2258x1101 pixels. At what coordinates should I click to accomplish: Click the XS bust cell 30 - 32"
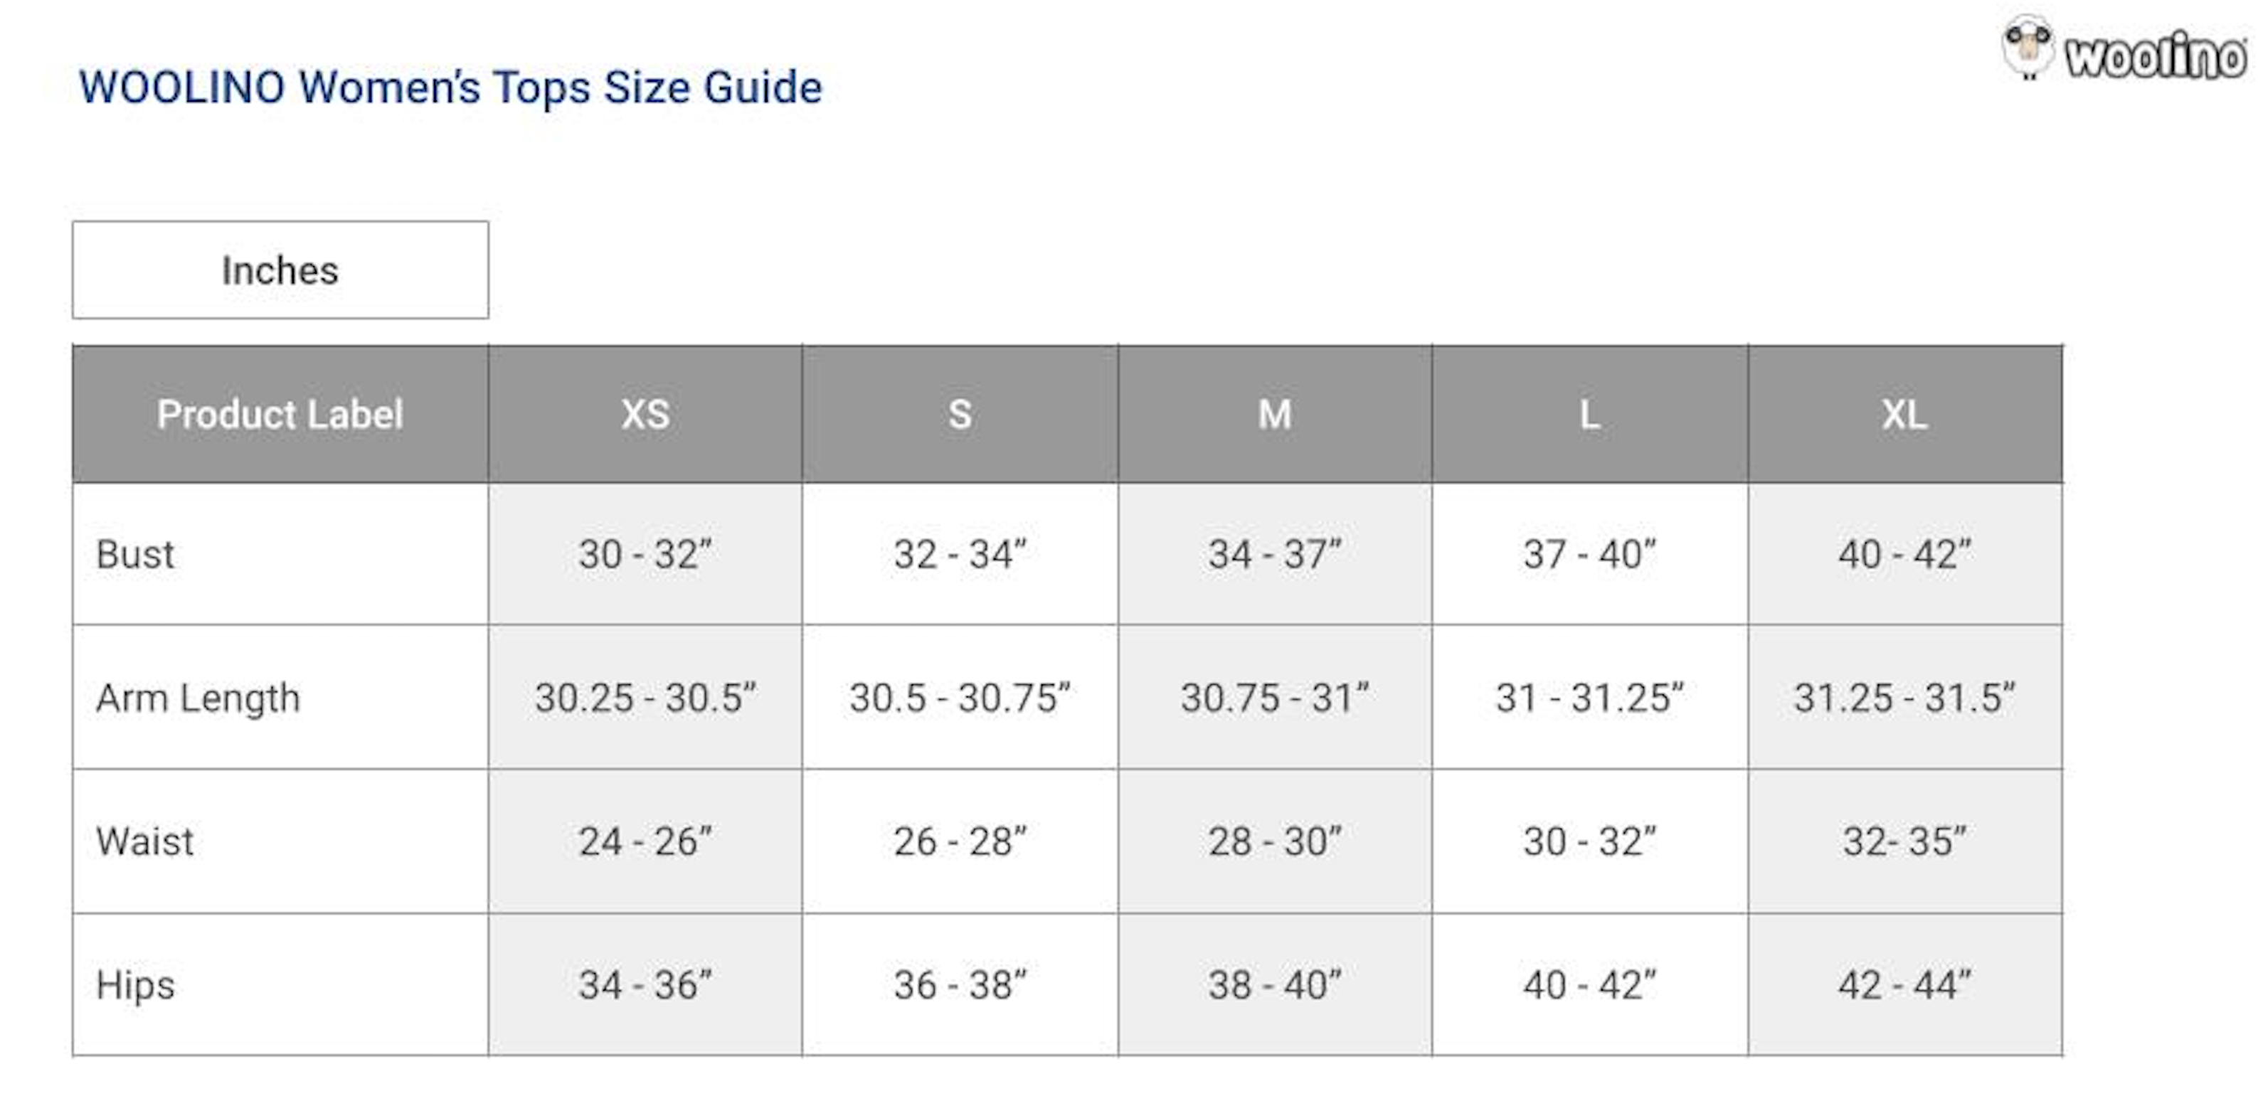coord(645,554)
